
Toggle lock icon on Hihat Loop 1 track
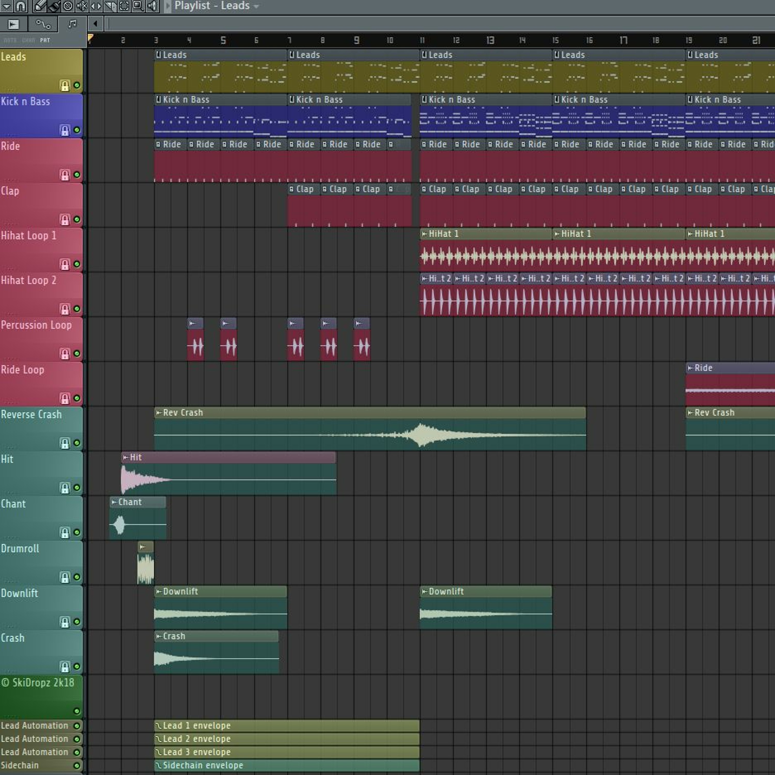point(65,264)
